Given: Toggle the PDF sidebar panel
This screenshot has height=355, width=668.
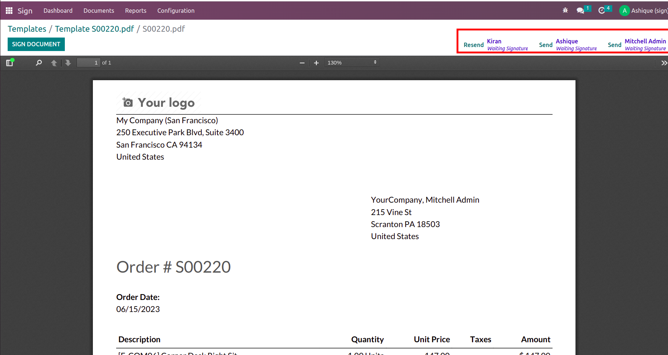Looking at the screenshot, I should [10, 63].
